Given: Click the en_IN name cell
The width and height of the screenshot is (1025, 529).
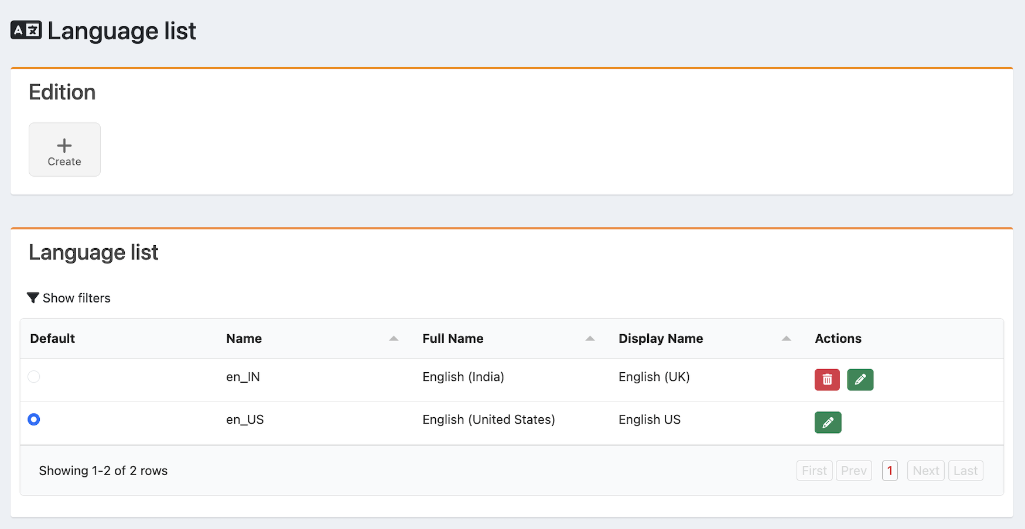Looking at the screenshot, I should point(243,377).
